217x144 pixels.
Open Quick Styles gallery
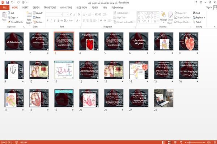[170, 18]
